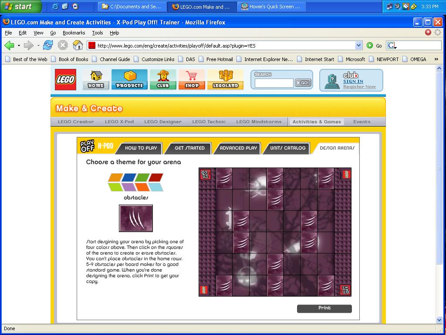The height and width of the screenshot is (335, 446).
Task: Click the Windows start button
Action: [x=20, y=7]
